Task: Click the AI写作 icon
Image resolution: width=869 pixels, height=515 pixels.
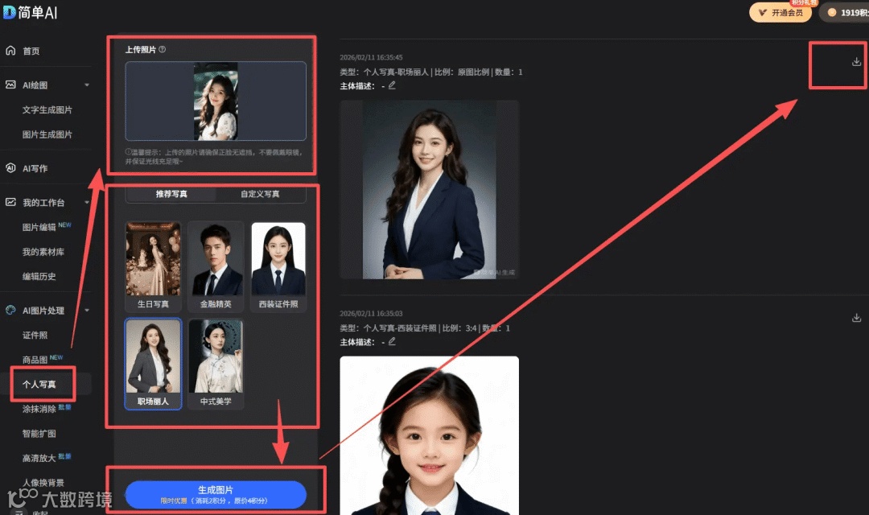Action: point(10,168)
